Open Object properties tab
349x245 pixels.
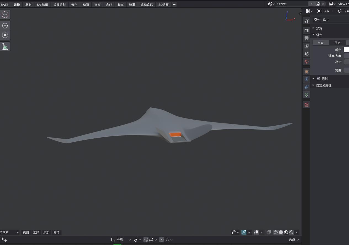(x=306, y=71)
